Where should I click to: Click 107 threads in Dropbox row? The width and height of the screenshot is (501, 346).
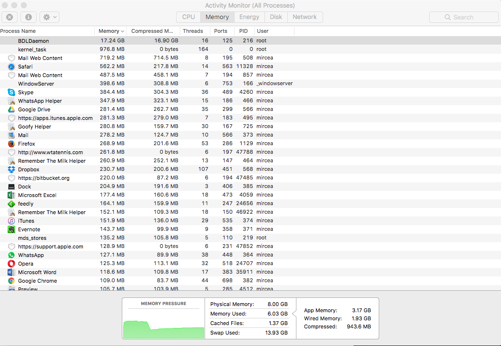coord(203,169)
